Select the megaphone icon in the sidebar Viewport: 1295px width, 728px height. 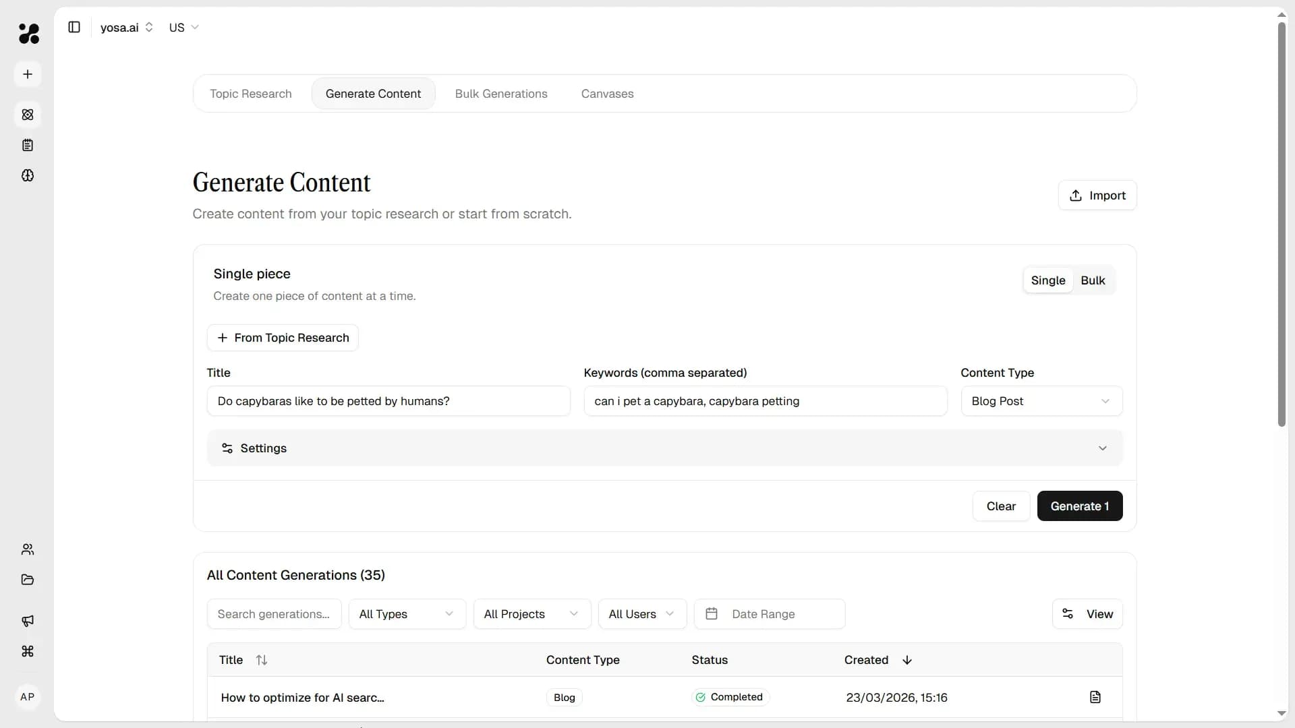pyautogui.click(x=27, y=621)
